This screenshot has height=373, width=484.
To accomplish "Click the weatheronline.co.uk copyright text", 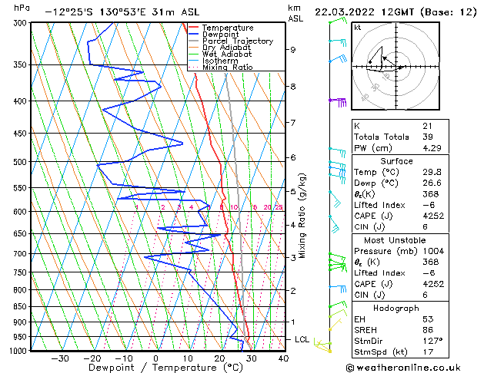I will click(403, 368).
